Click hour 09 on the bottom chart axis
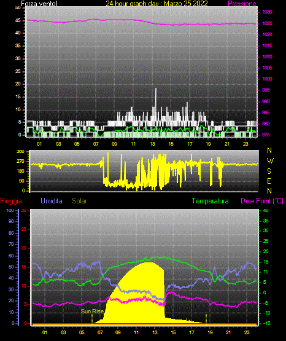 click(118, 332)
